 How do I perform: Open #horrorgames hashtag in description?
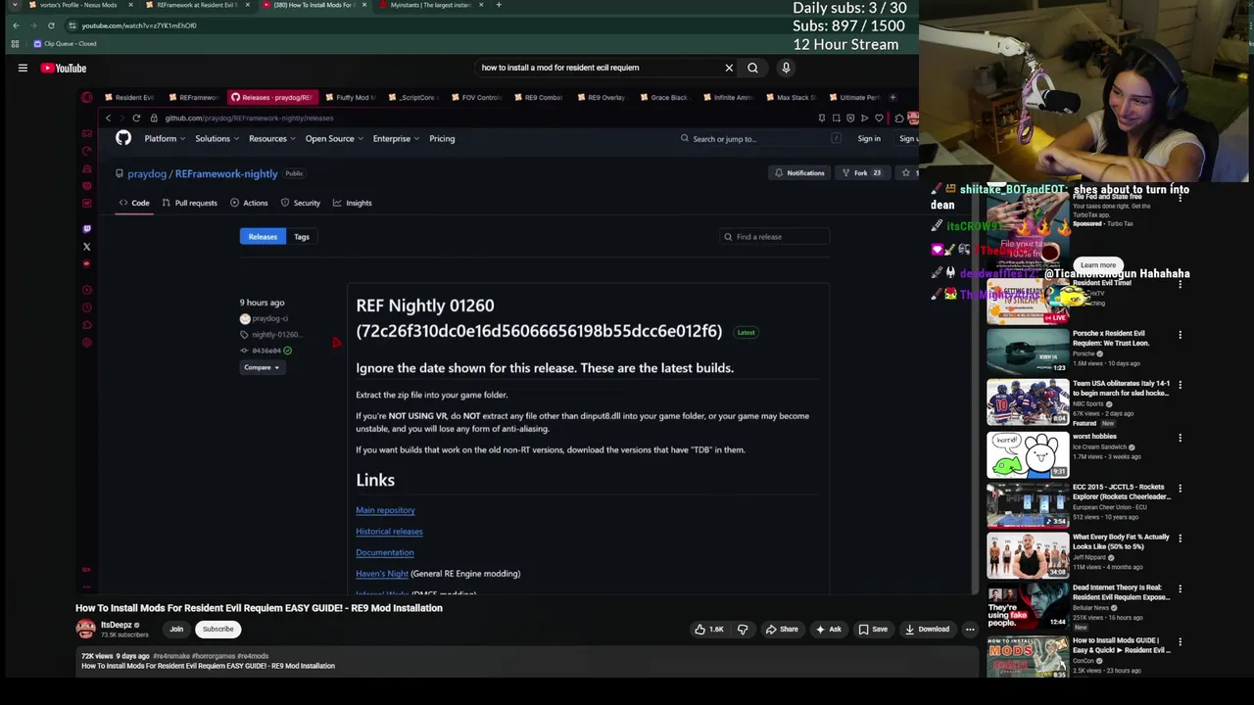(215, 656)
